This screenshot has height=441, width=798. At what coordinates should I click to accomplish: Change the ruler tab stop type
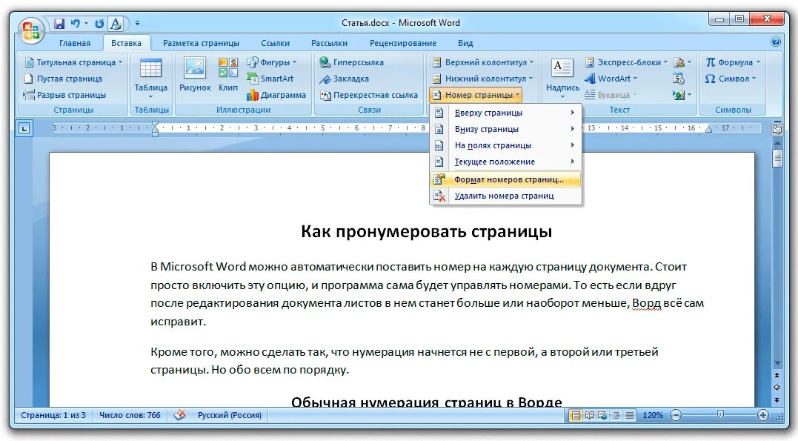[x=24, y=128]
